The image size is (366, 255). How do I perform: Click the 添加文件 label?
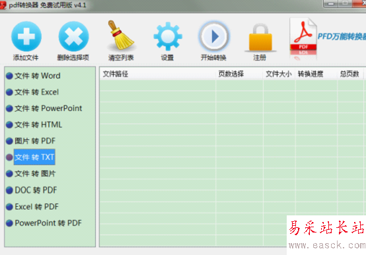click(x=26, y=57)
